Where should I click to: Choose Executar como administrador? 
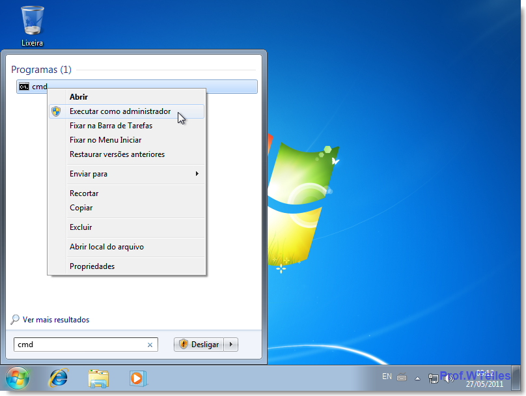(126, 111)
